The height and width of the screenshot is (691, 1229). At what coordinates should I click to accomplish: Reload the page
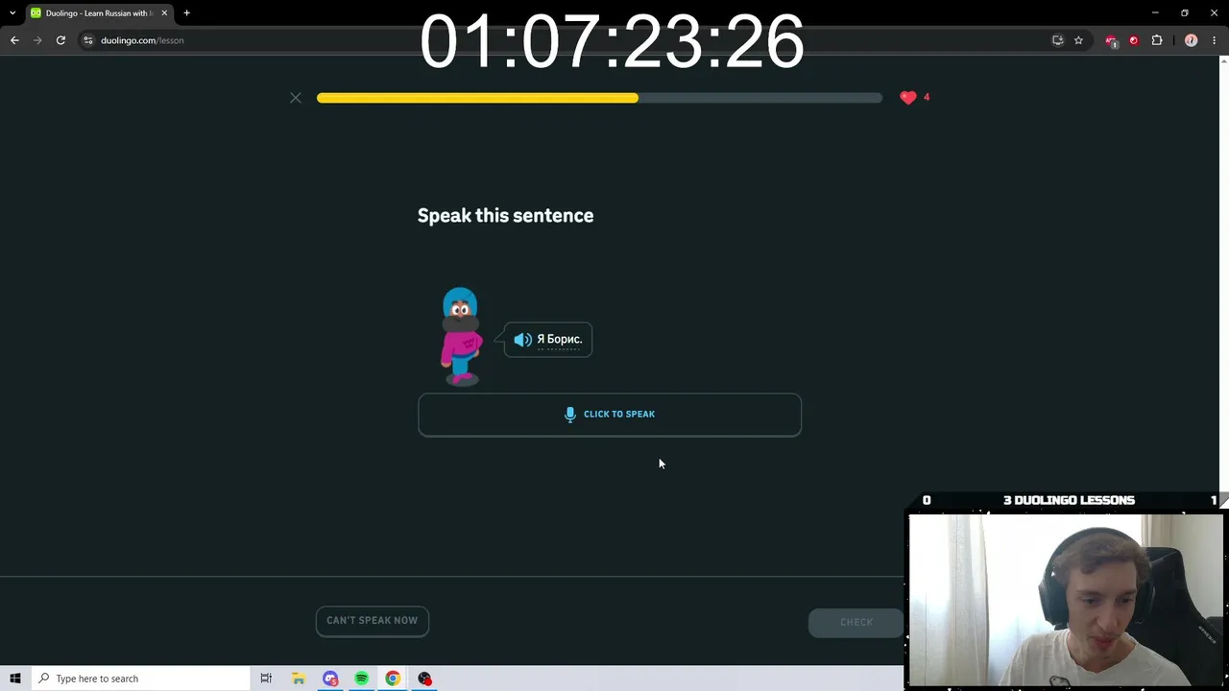click(60, 40)
